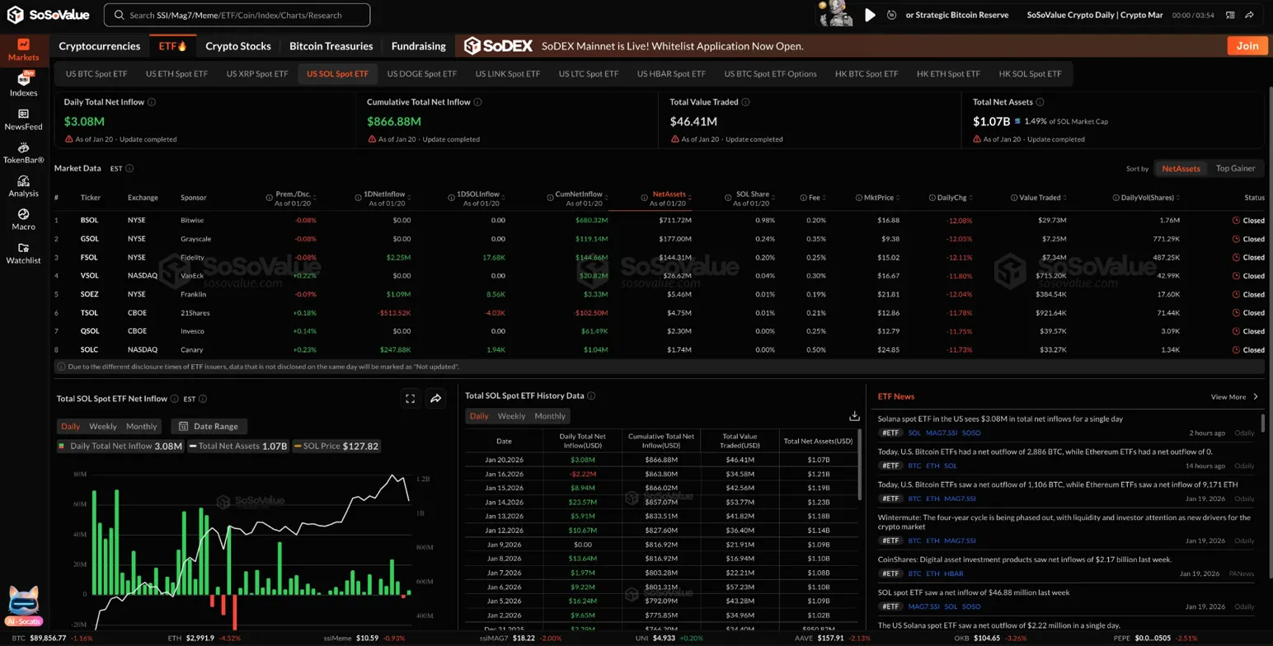The image size is (1273, 646).
Task: Sort table by Top Gainer
Action: click(x=1235, y=168)
